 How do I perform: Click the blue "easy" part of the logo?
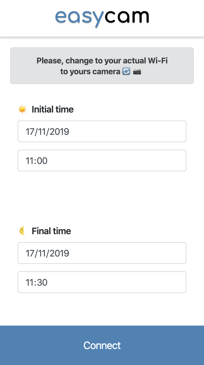[x=79, y=18]
